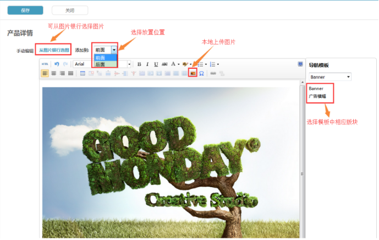Click the 保存 save button
Image resolution: width=379 pixels, height=240 pixels.
point(25,10)
